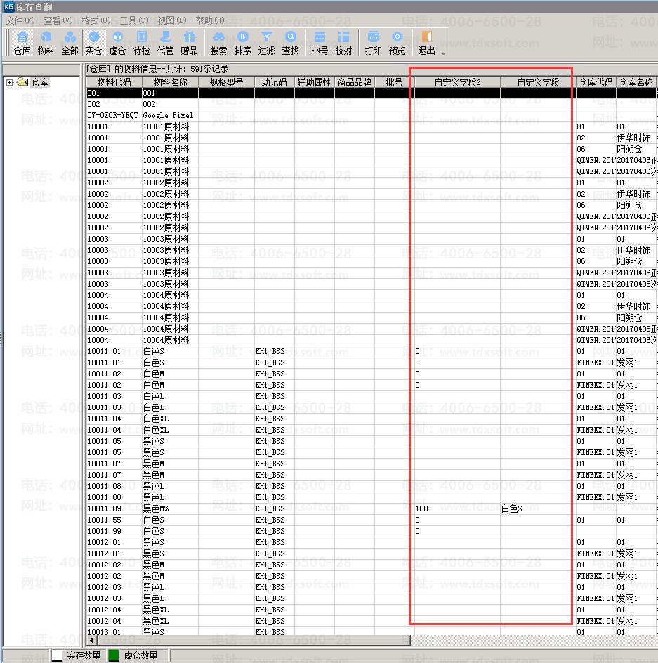Toggle the 虚仓 virtual warehouse view
Screen dimensions: 658x663
tap(117, 42)
